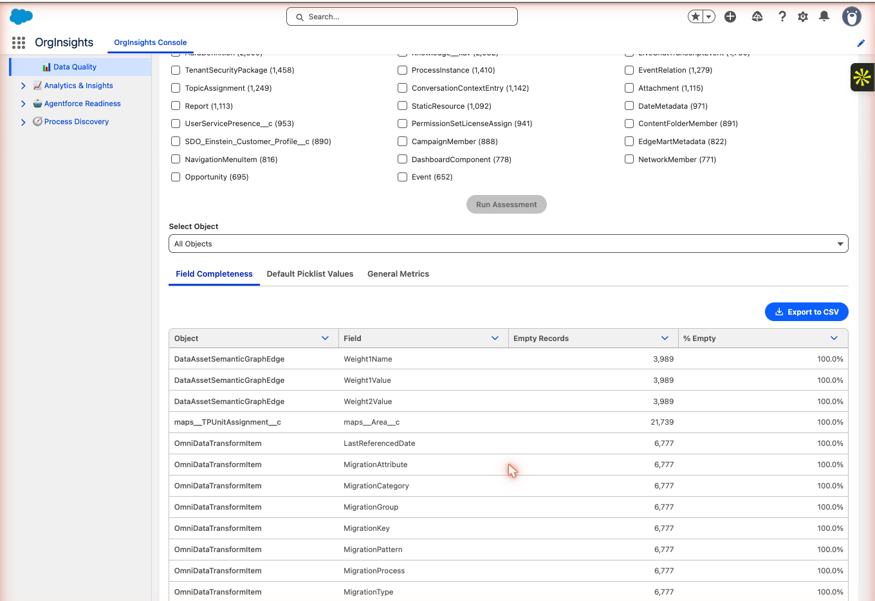Click the yellow starburst side widget

pos(862,77)
